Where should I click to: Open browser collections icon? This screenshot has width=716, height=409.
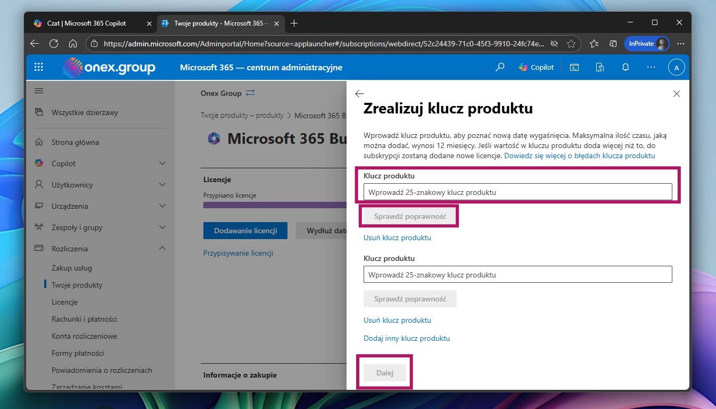click(613, 44)
